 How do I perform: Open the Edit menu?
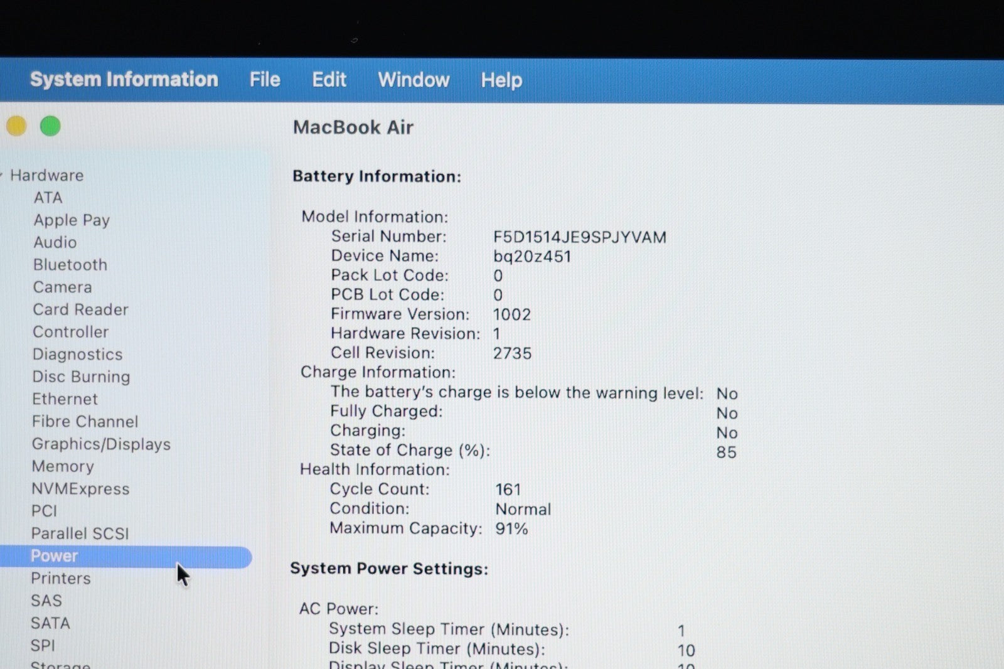[329, 80]
